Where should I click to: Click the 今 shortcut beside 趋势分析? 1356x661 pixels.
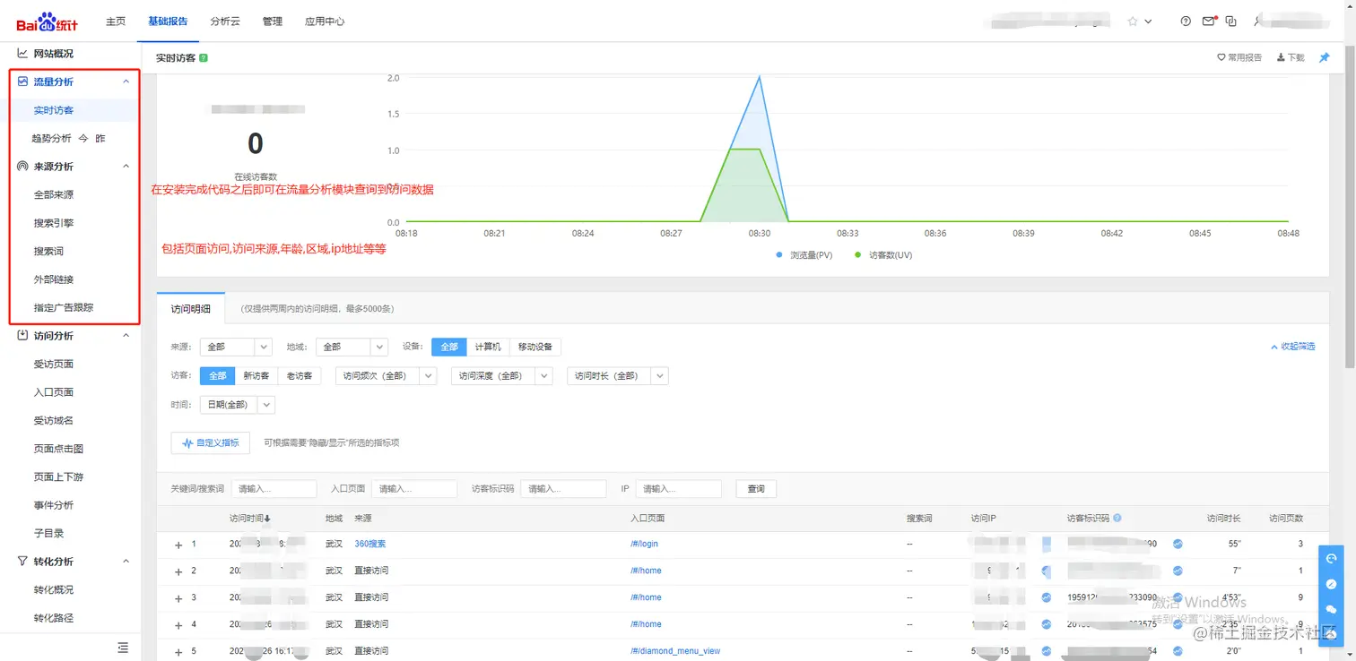click(x=84, y=139)
